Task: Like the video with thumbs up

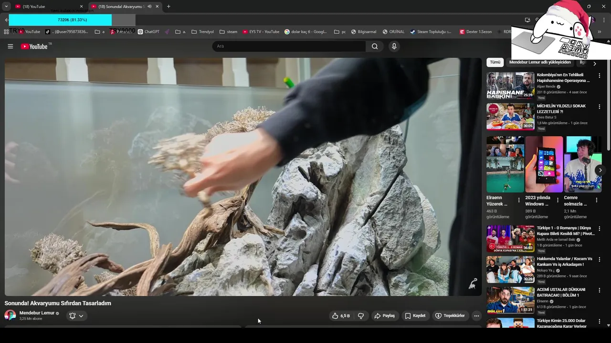Action: click(341, 316)
